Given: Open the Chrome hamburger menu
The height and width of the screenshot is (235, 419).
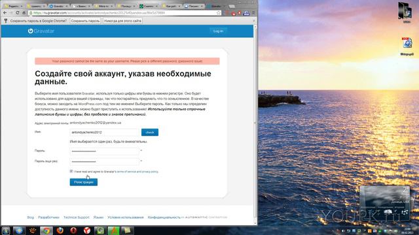Looking at the screenshot, I should click(253, 13).
